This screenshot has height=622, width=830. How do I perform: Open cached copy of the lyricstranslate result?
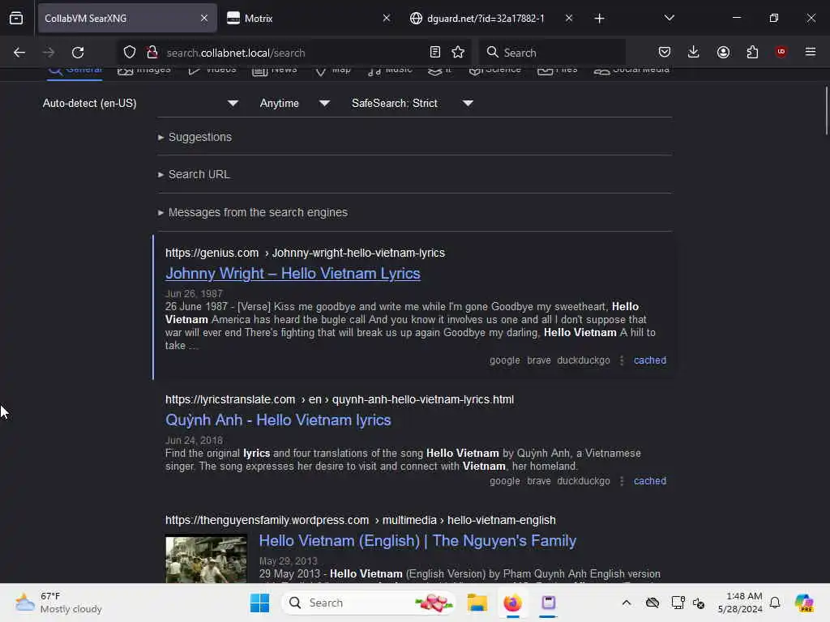click(x=649, y=481)
